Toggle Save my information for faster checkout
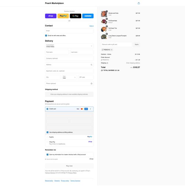 click(x=47, y=155)
